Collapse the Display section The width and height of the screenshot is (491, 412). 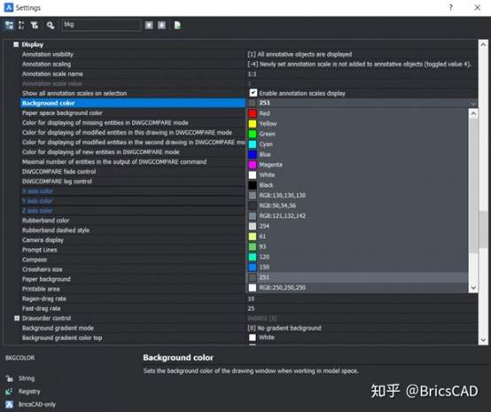click(x=16, y=44)
